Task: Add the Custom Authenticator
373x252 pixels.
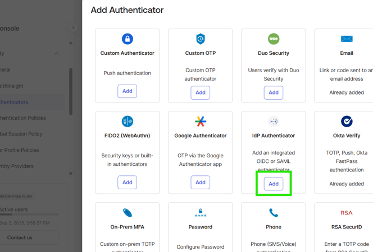Action: pyautogui.click(x=128, y=91)
